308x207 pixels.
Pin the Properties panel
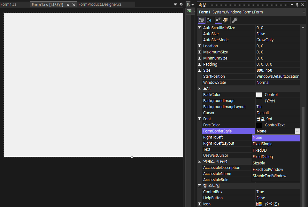(297, 5)
